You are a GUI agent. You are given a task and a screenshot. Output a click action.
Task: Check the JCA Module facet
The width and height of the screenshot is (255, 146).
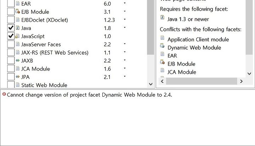pos(11,68)
